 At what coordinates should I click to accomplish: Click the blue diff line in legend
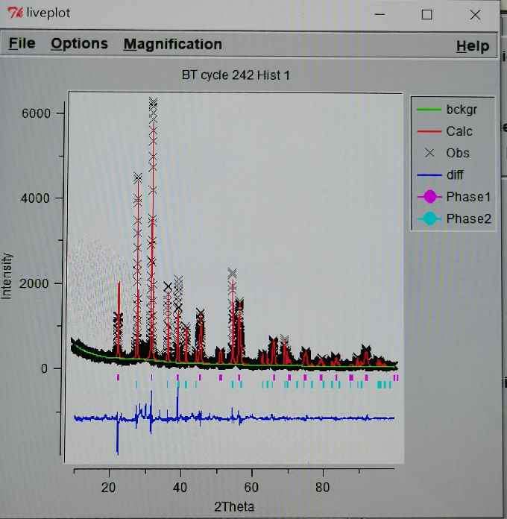[427, 175]
